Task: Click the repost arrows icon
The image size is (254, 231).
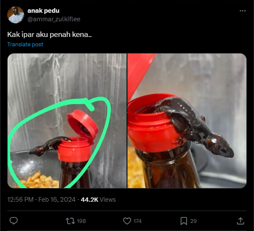Action: click(x=70, y=221)
